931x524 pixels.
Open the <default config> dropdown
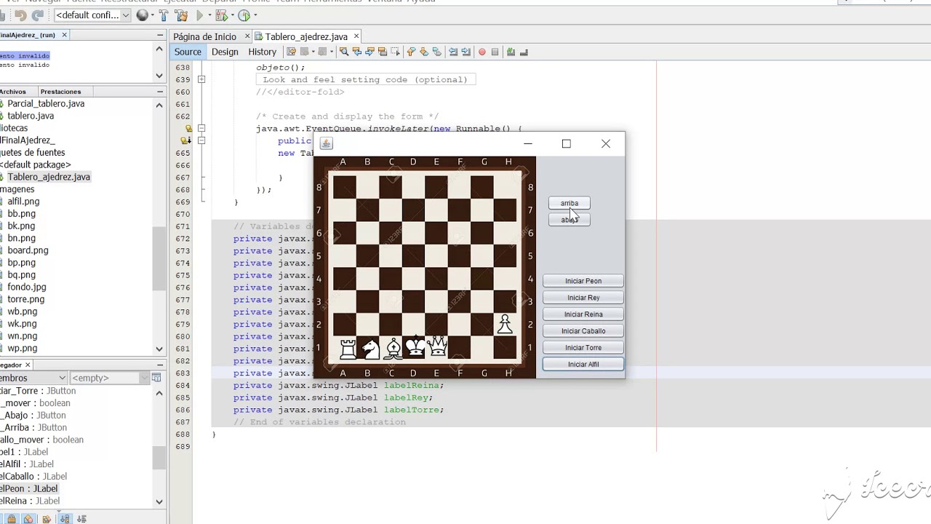93,15
